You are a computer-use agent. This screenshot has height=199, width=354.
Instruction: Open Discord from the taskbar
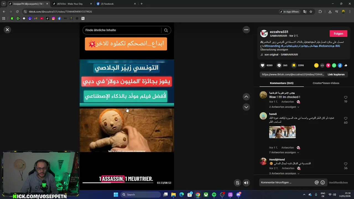coord(238,195)
